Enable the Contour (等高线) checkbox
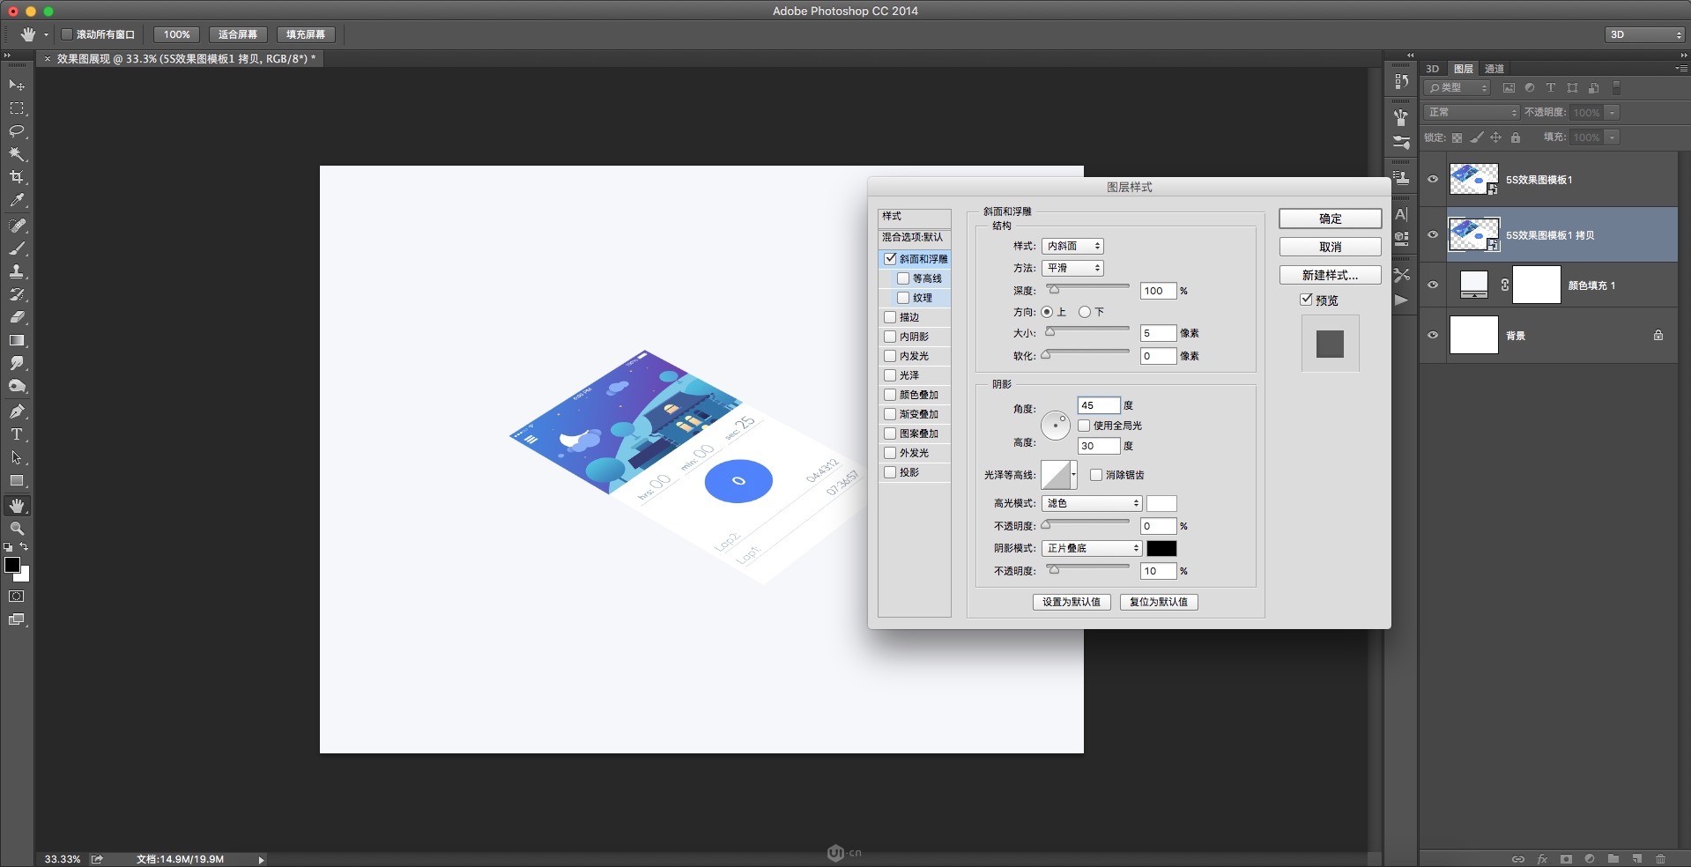The width and height of the screenshot is (1691, 867). (x=903, y=278)
